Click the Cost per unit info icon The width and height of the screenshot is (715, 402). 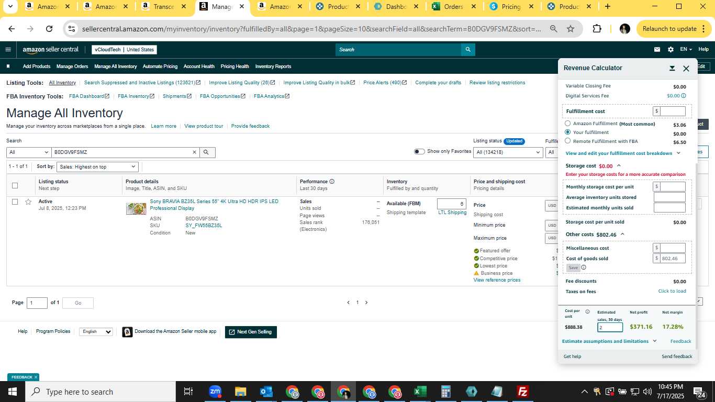587,311
